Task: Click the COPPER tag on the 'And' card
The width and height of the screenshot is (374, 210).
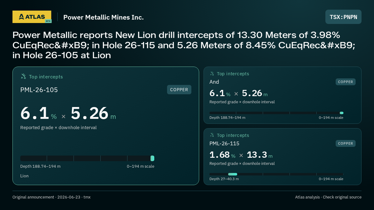Action: (x=346, y=82)
